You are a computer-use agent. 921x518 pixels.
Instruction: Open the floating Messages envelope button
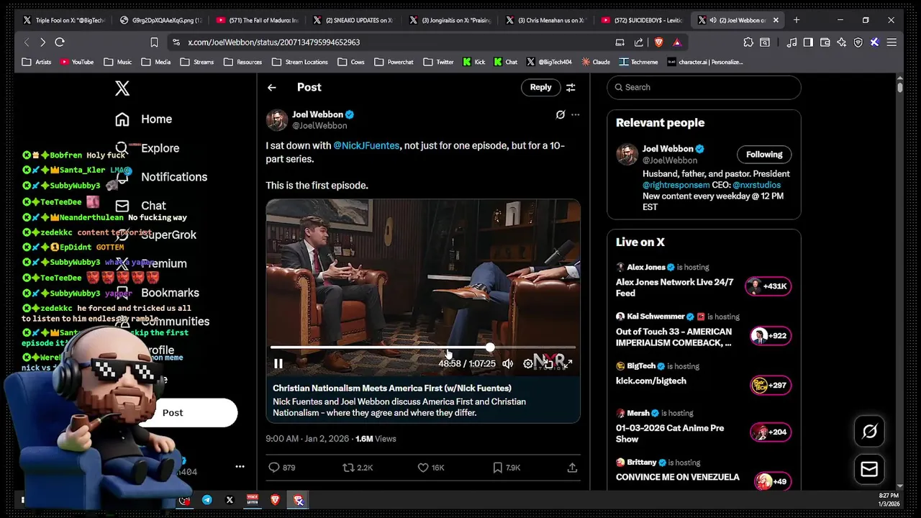point(869,470)
